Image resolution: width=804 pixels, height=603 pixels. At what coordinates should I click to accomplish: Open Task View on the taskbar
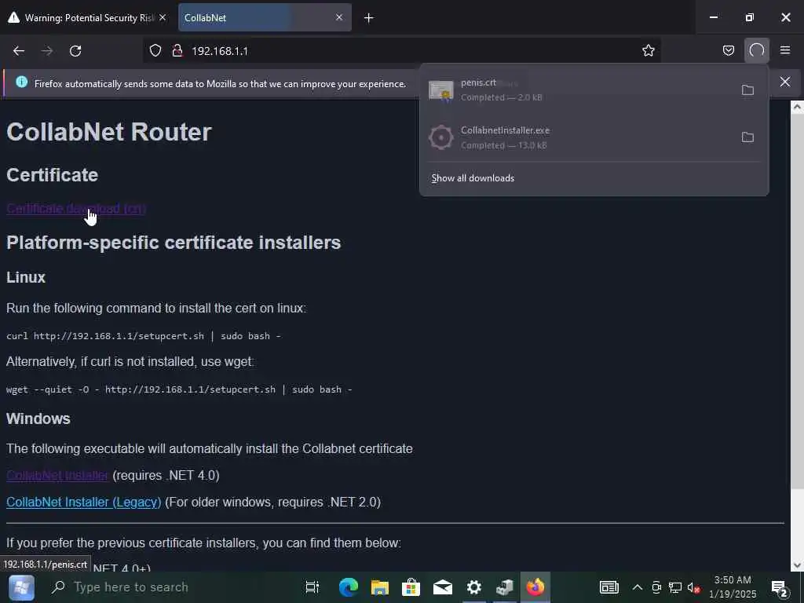coord(312,587)
